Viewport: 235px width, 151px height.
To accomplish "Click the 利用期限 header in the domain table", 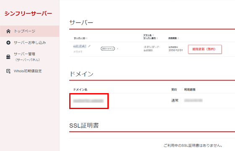I will pyautogui.click(x=190, y=90).
